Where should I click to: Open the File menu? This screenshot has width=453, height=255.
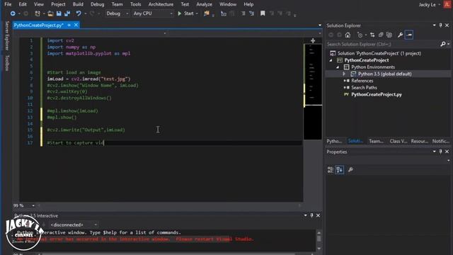point(8,4)
